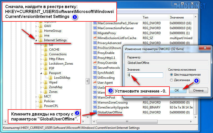The width and height of the screenshot is (213, 133).
Task: Click the MaxConnectionsPerServer value icon
Action: 95,28
